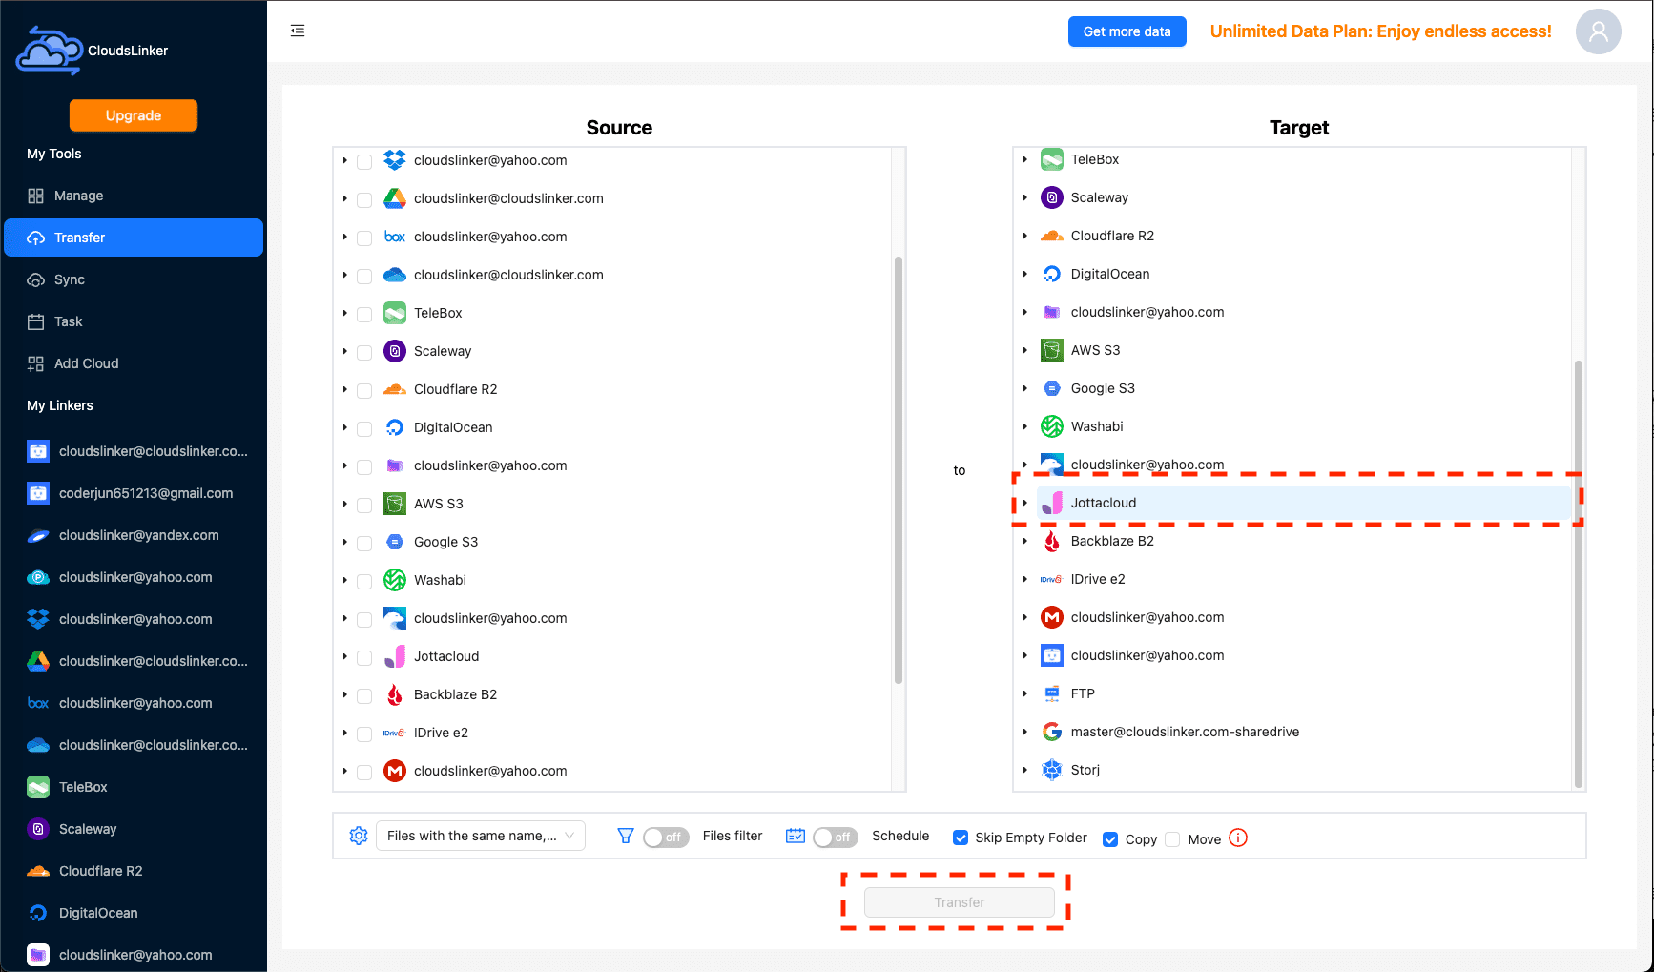Expand Backblaze B2 in Target tree
This screenshot has width=1654, height=972.
pos(1025,541)
